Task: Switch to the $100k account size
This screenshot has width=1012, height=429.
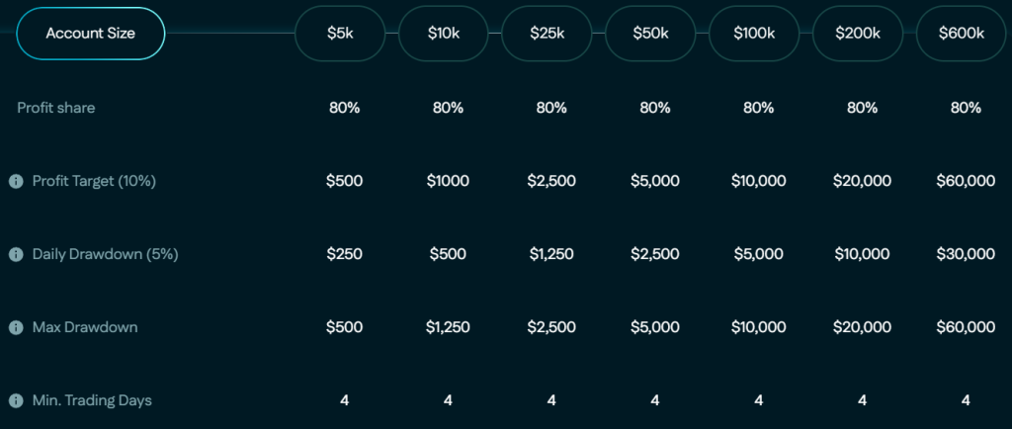Action: point(754,34)
